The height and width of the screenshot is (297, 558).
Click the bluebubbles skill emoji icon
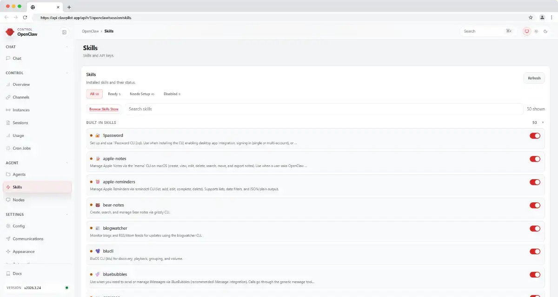click(98, 274)
